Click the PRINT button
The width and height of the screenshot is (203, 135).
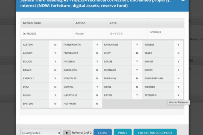pos(122,132)
